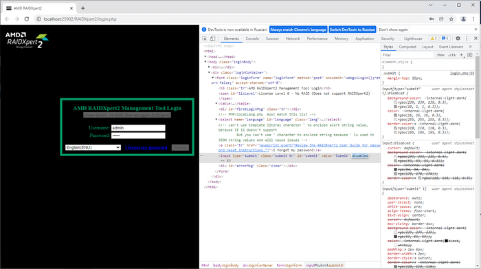Show more Styles pane tabs

coord(470,47)
